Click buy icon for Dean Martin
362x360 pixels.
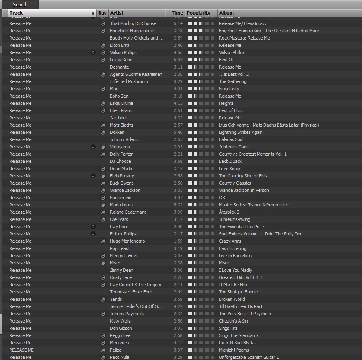coord(103,169)
